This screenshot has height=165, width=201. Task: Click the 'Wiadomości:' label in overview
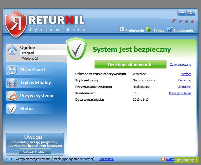pos(85,93)
